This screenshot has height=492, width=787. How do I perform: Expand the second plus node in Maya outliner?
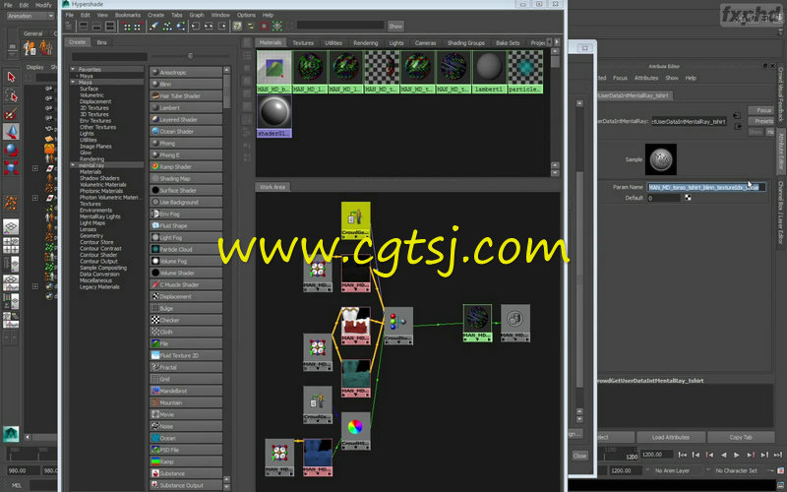click(35, 198)
